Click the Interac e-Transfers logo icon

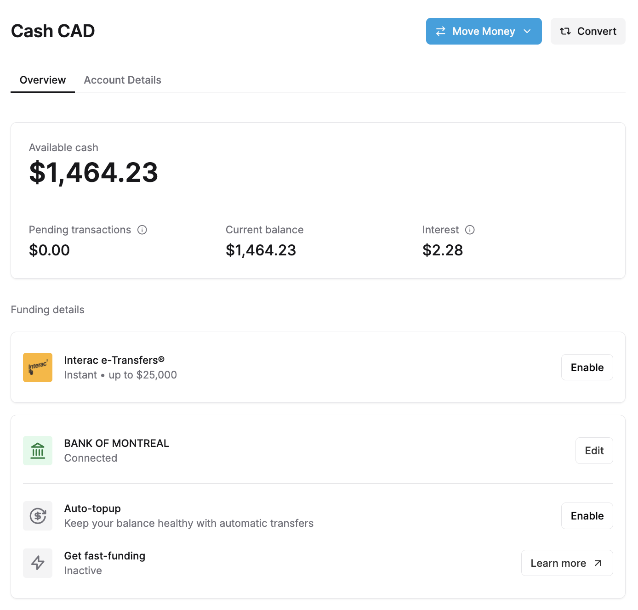(x=38, y=367)
